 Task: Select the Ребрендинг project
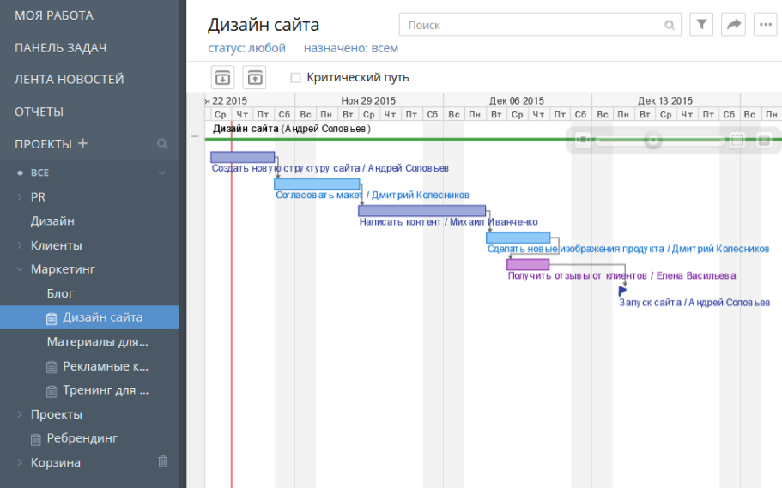coord(82,438)
